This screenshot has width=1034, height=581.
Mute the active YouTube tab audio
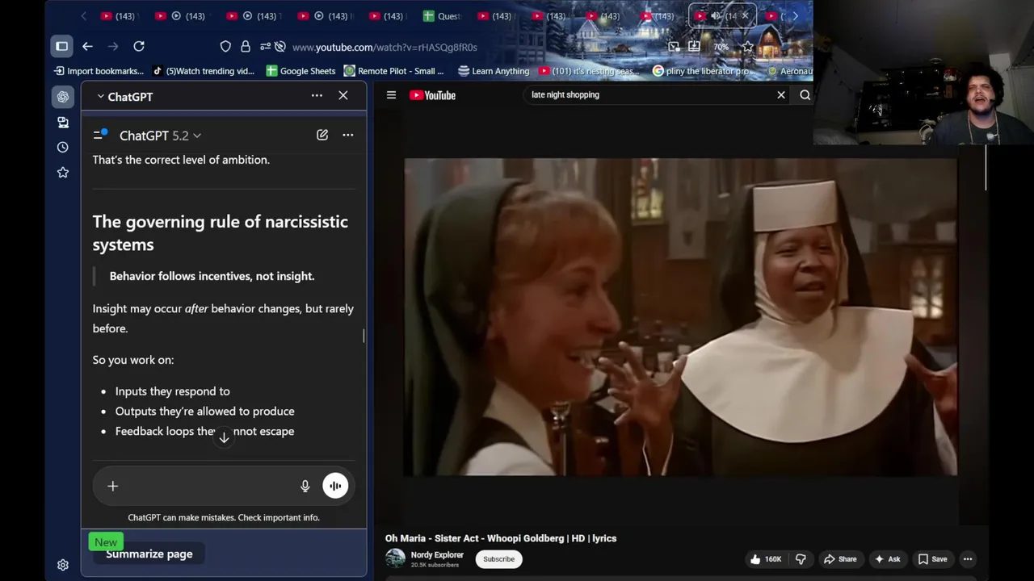pyautogui.click(x=715, y=16)
